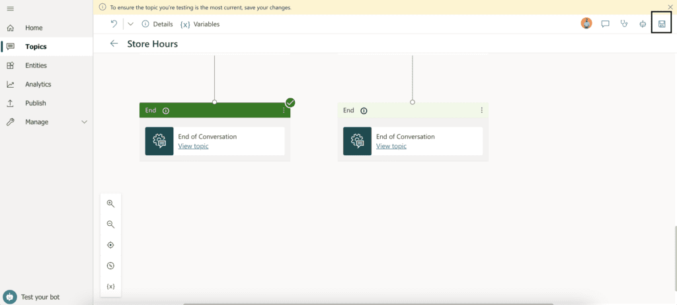Select the light green End node header
The width and height of the screenshot is (677, 305).
413,110
